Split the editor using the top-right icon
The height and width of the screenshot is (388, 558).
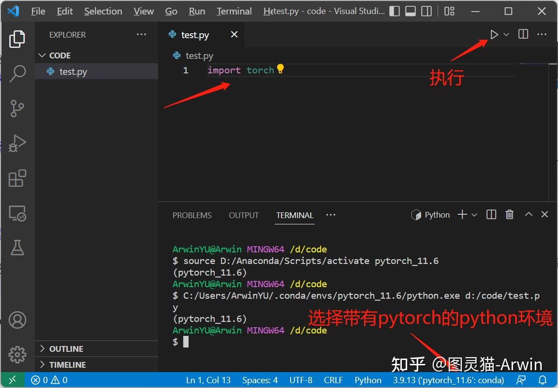pyautogui.click(x=523, y=34)
